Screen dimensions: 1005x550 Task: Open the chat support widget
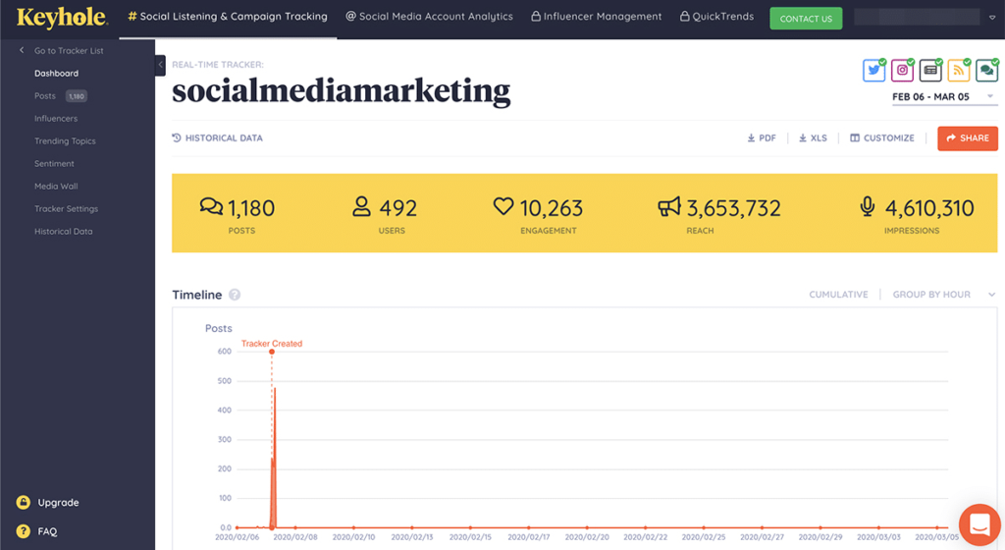pyautogui.click(x=979, y=524)
